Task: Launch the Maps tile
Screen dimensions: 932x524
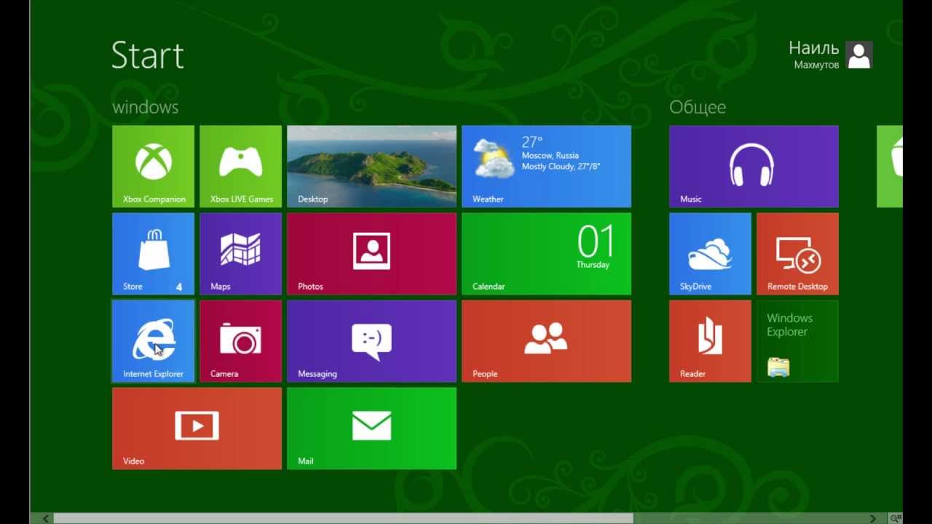Action: coord(240,254)
